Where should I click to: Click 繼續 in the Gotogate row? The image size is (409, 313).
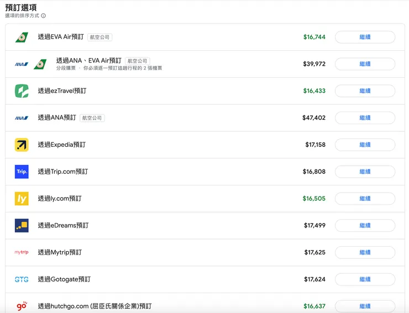click(365, 279)
